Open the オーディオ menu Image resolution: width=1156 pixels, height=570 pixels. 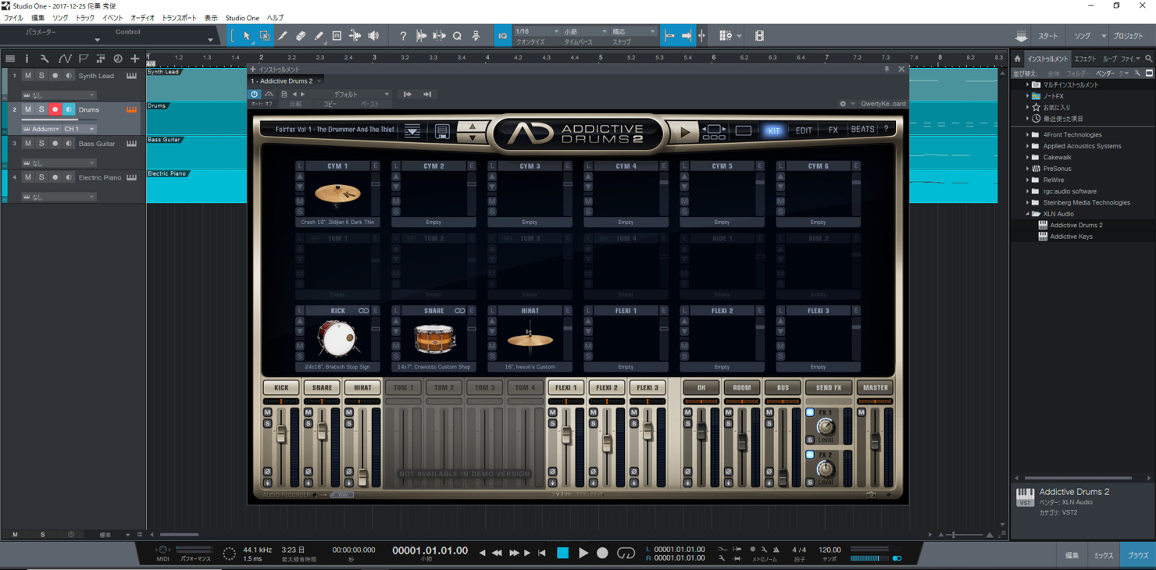(x=142, y=18)
